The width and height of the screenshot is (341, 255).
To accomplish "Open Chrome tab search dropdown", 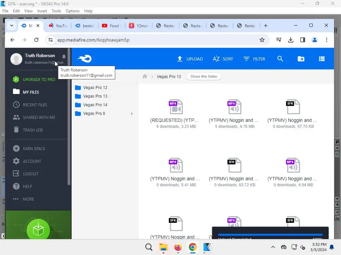I will coord(12,26).
